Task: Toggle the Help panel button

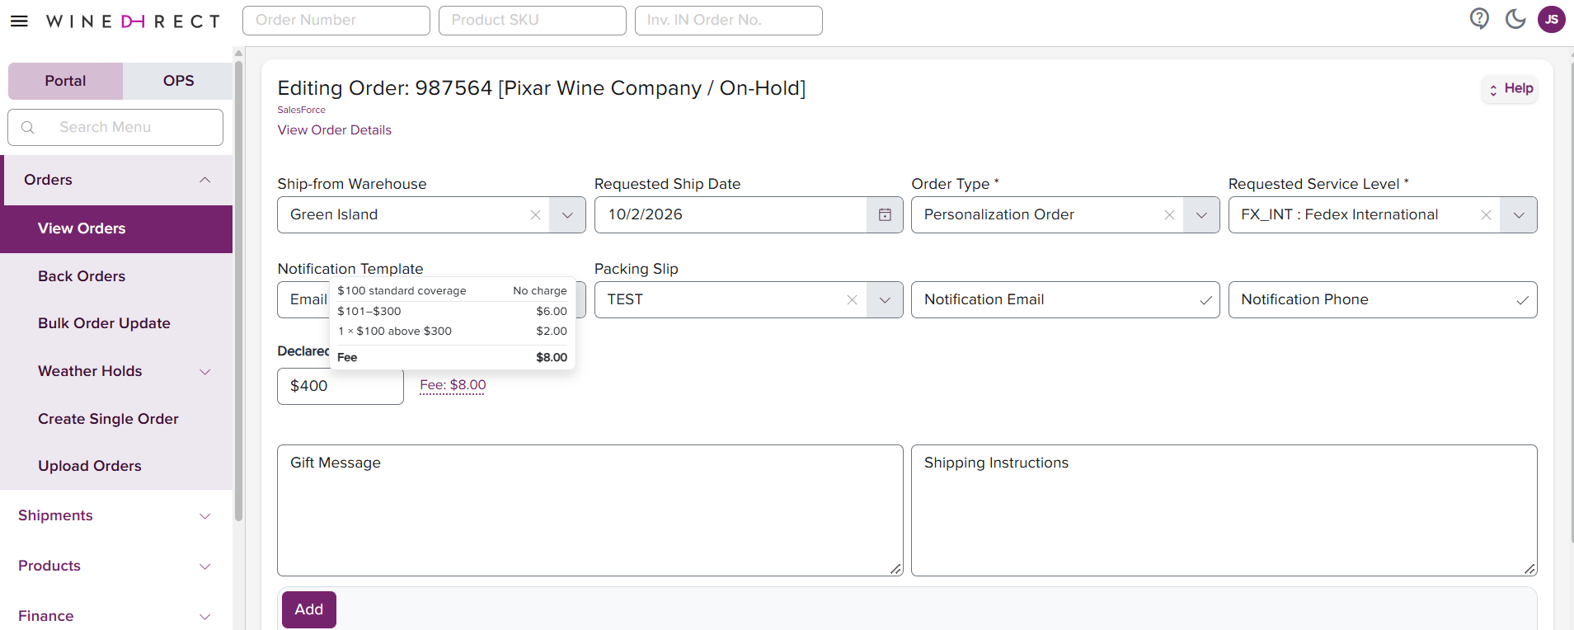Action: 1511,89
